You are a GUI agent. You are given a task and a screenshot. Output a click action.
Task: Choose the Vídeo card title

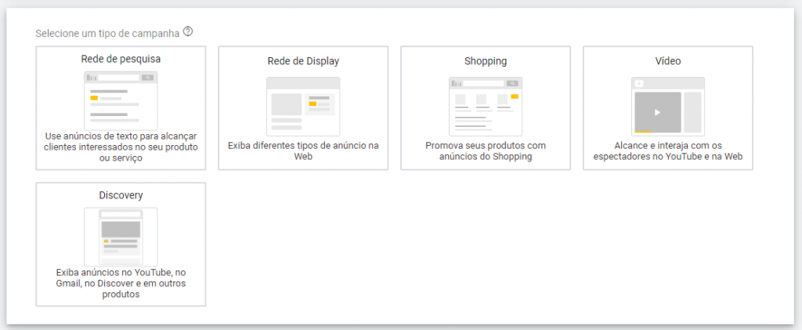tap(668, 61)
